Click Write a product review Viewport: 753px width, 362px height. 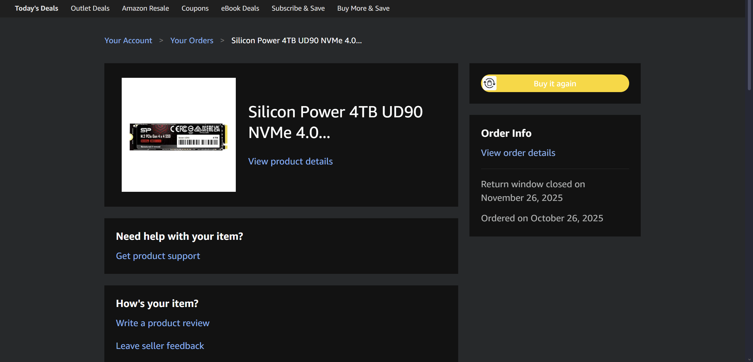point(162,323)
